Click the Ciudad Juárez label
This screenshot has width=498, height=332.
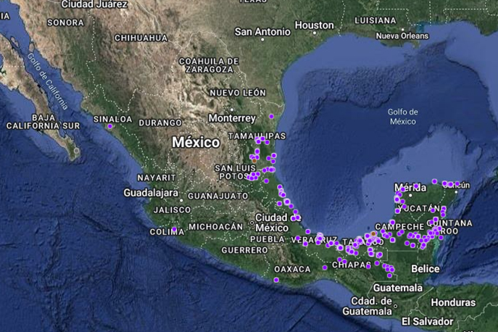(94, 4)
